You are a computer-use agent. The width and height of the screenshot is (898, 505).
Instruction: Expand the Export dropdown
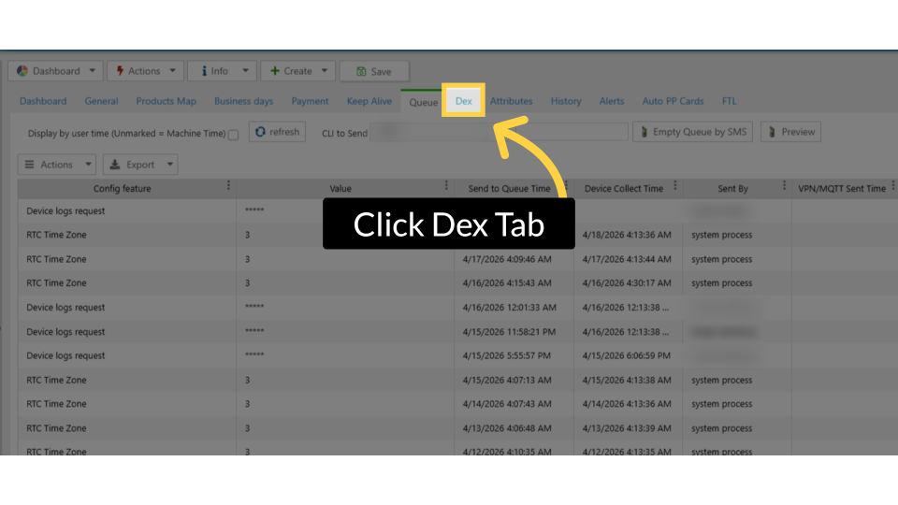point(170,165)
